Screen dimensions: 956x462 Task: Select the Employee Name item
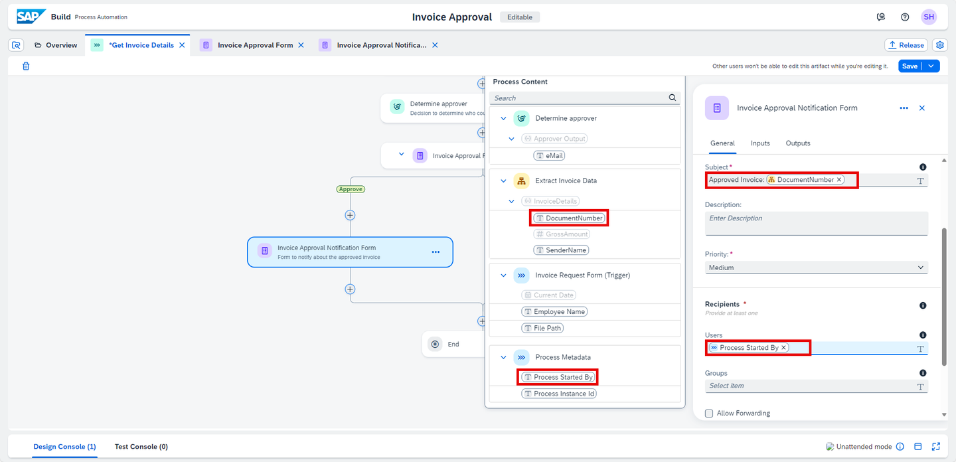click(555, 312)
